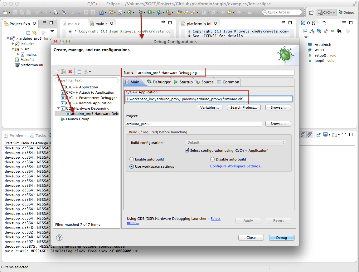Open the Tasks view tab
This screenshot has width=359, height=272.
pos(38,136)
